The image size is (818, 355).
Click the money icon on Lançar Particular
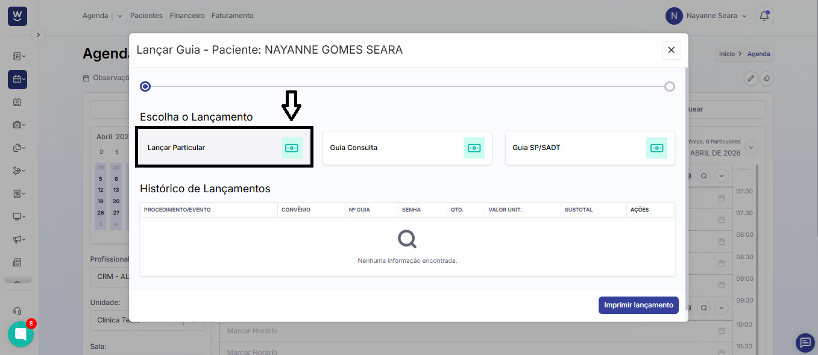[x=292, y=148]
